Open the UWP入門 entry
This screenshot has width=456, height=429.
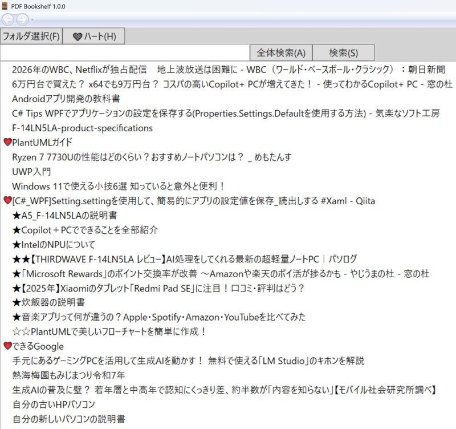tap(31, 171)
